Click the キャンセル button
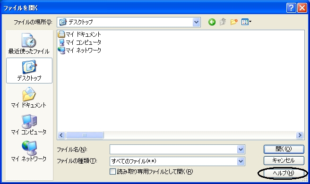The width and height of the screenshot is (310, 184). pos(284,160)
